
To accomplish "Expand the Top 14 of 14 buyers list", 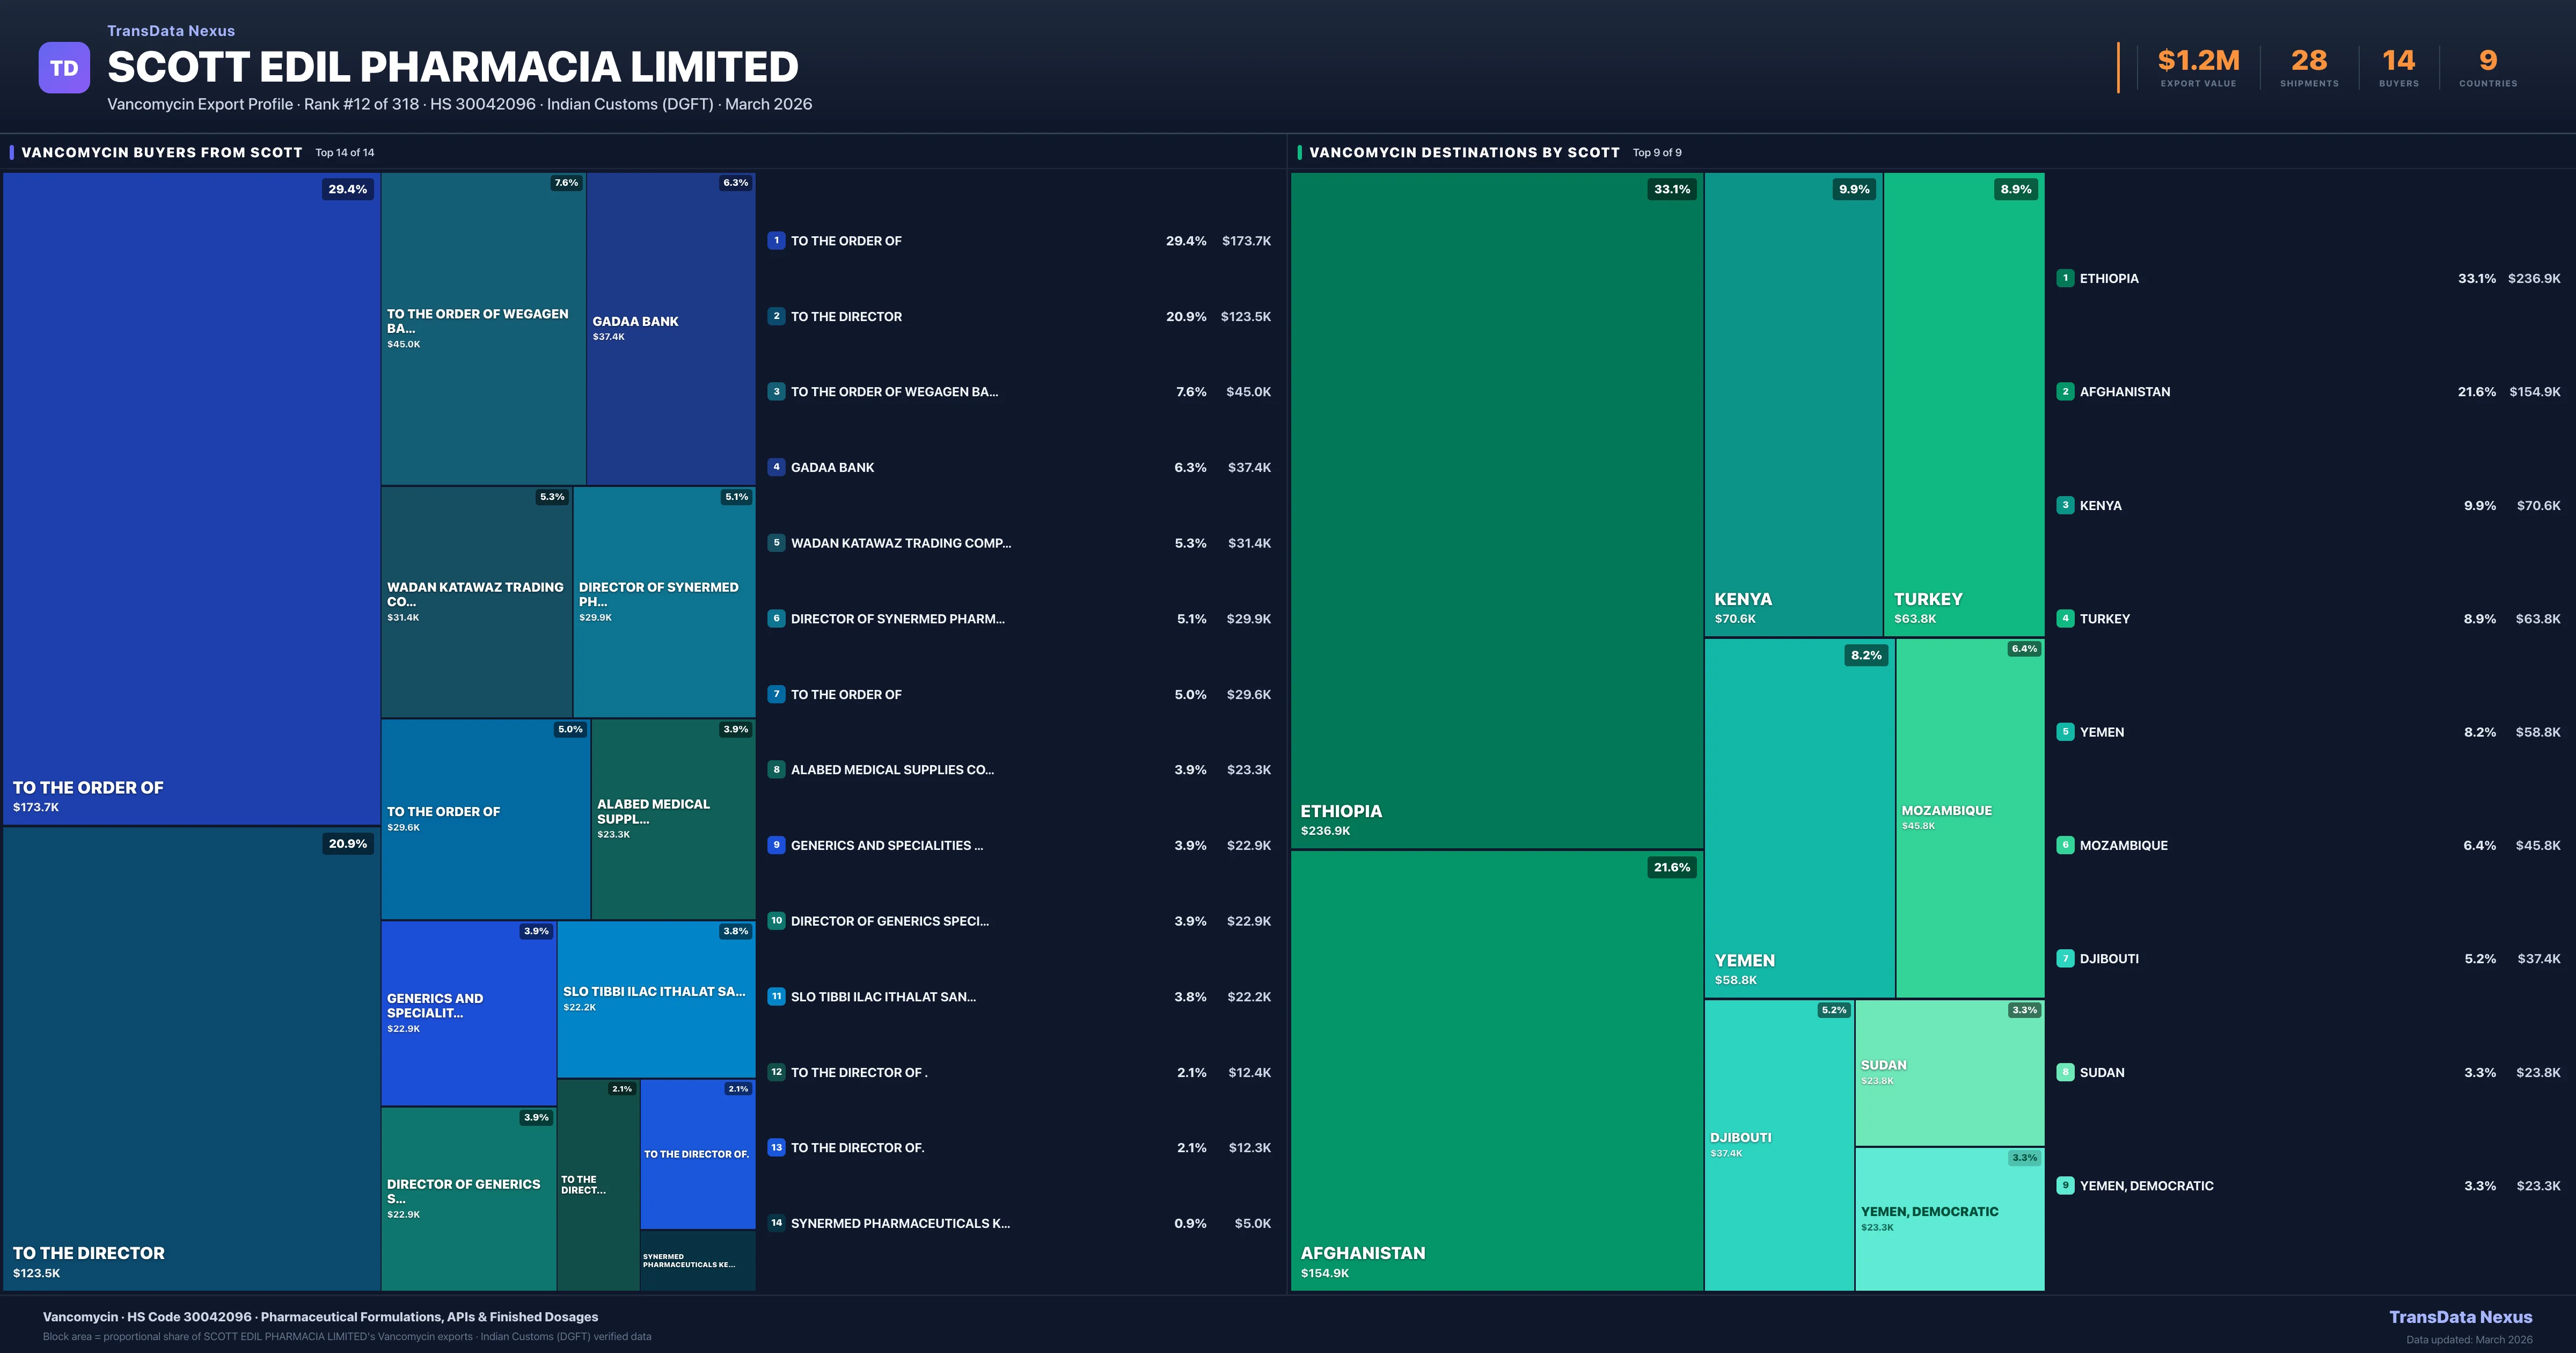I will tap(344, 152).
